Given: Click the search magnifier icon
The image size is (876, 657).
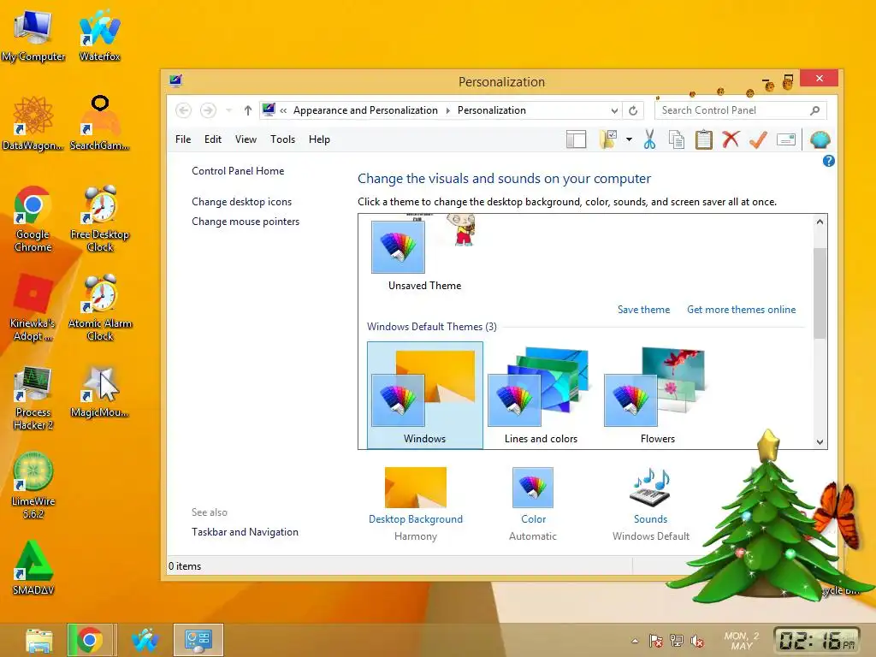Looking at the screenshot, I should [815, 110].
